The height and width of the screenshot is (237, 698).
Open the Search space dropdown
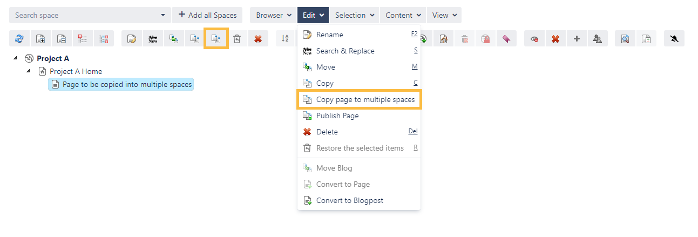point(164,15)
